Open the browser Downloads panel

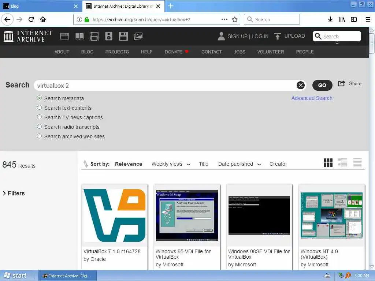[330, 20]
